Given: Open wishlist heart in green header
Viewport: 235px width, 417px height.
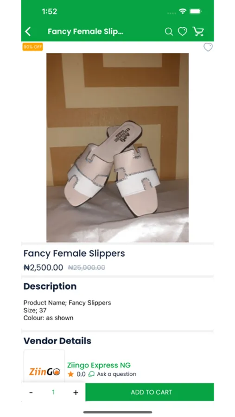Looking at the screenshot, I should click(x=182, y=32).
